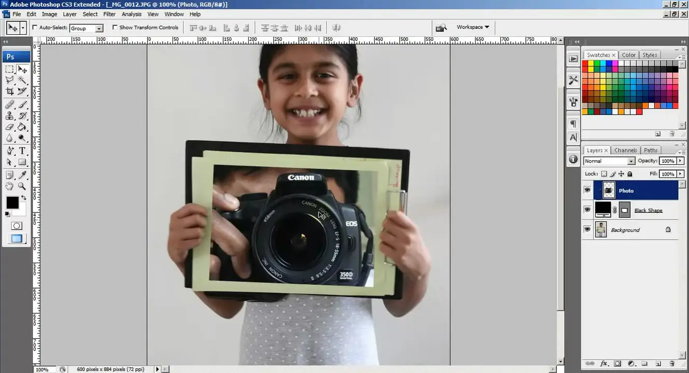
Task: Open the Auto-Select Group dropdown
Action: coord(99,28)
